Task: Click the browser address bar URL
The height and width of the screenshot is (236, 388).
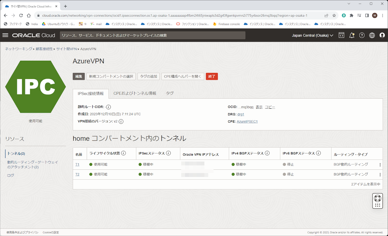Action: click(175, 15)
